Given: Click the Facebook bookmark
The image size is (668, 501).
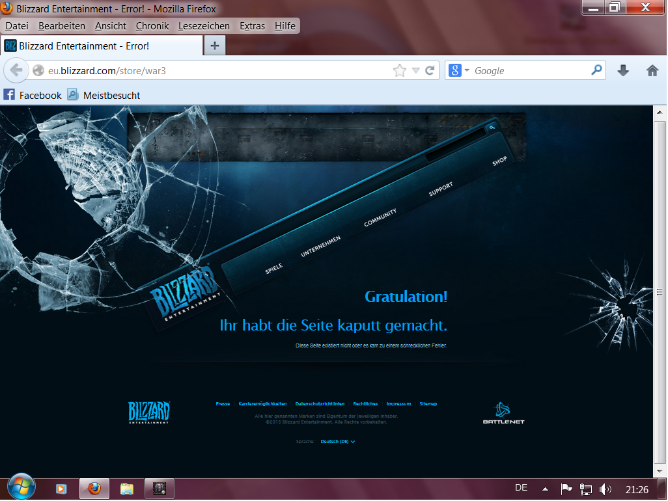Looking at the screenshot, I should point(33,95).
